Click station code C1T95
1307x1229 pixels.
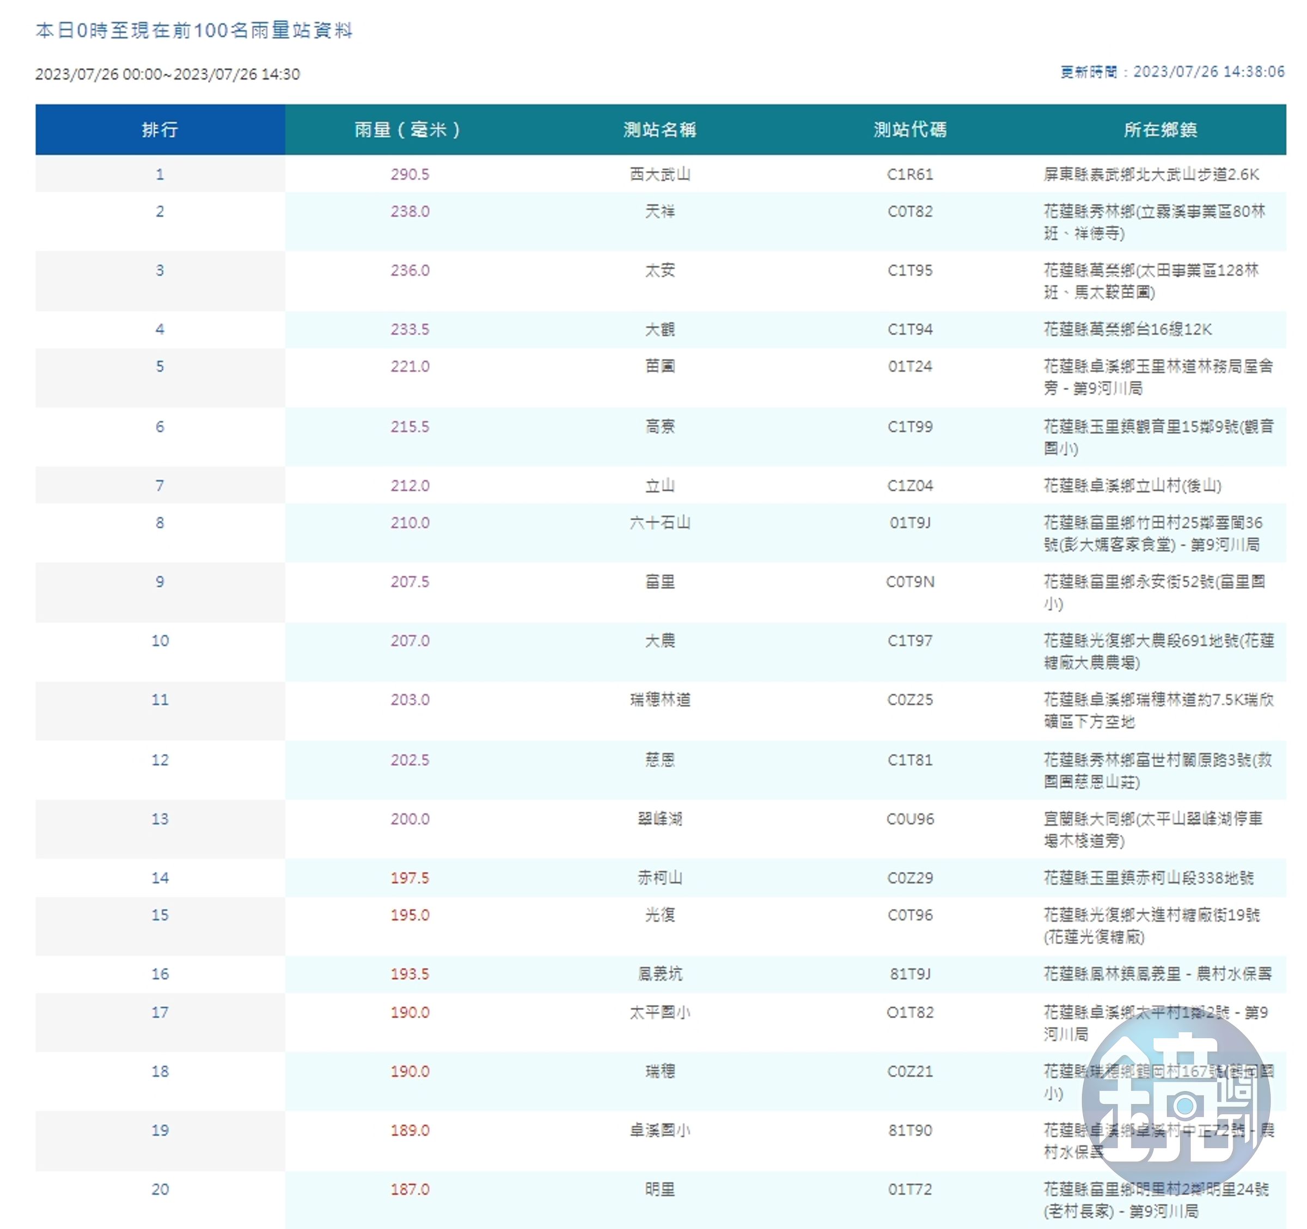click(910, 270)
